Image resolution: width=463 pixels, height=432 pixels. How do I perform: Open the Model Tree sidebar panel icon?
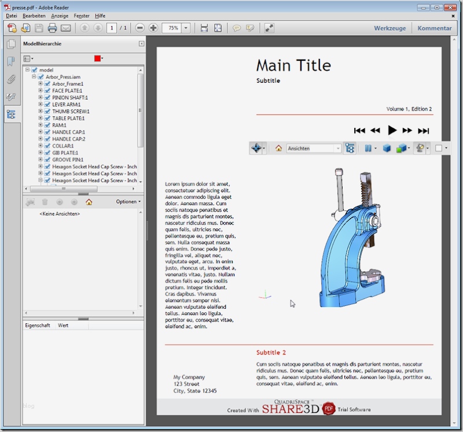11,115
